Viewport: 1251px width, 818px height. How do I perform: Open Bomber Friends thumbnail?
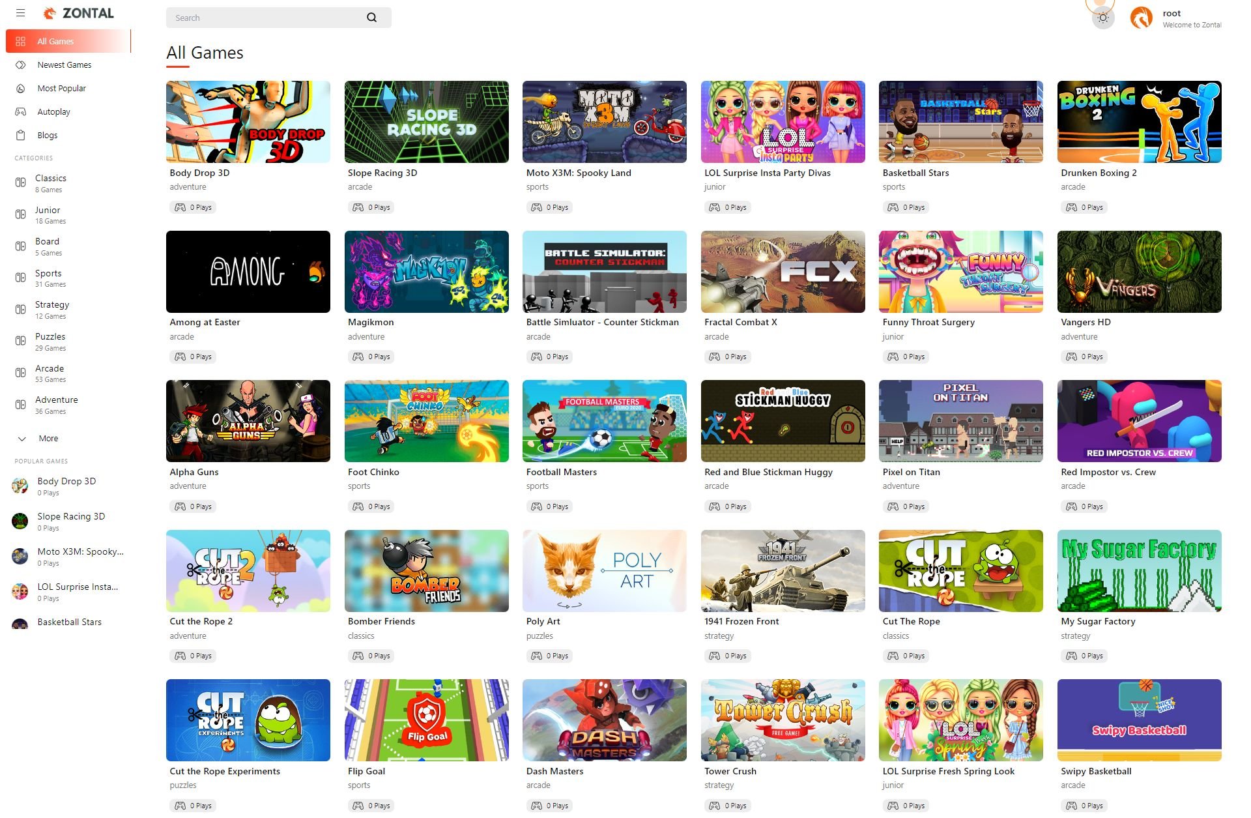(x=427, y=571)
